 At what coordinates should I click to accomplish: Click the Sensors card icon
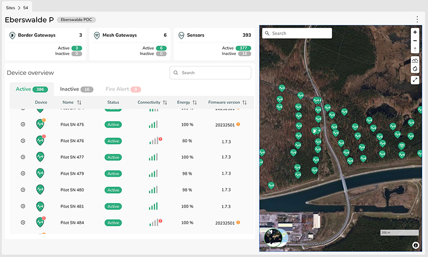point(181,35)
